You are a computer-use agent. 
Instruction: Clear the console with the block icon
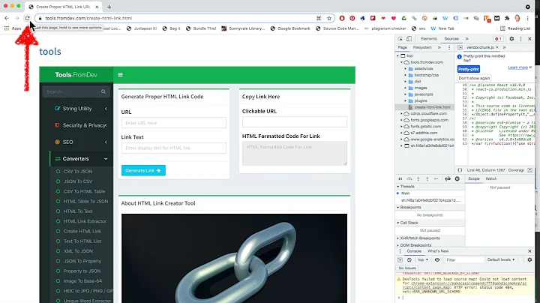click(x=409, y=260)
